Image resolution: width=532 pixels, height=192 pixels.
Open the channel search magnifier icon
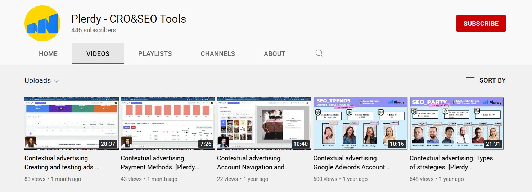click(319, 53)
